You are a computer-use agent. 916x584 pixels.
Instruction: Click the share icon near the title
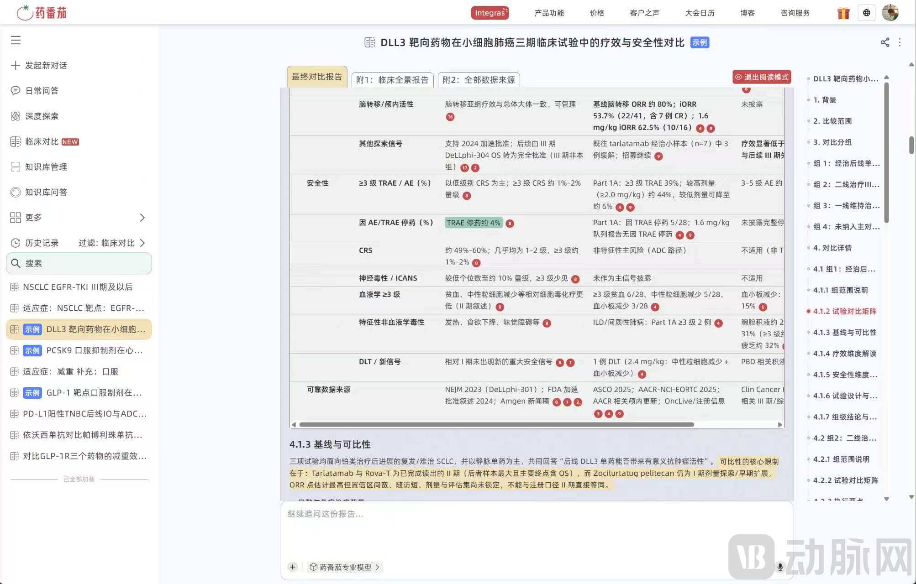(x=884, y=42)
